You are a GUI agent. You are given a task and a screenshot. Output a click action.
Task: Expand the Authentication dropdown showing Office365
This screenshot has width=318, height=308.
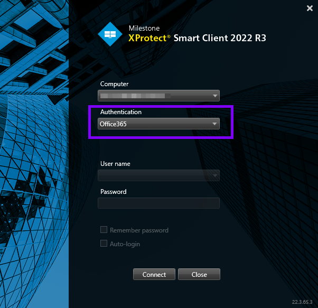[158, 124]
